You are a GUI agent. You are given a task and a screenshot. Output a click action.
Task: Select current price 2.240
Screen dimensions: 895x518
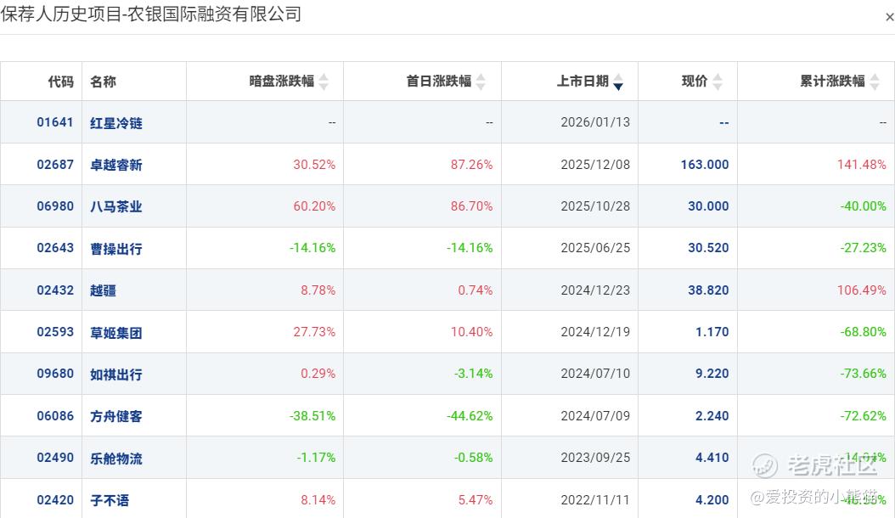[x=712, y=416]
